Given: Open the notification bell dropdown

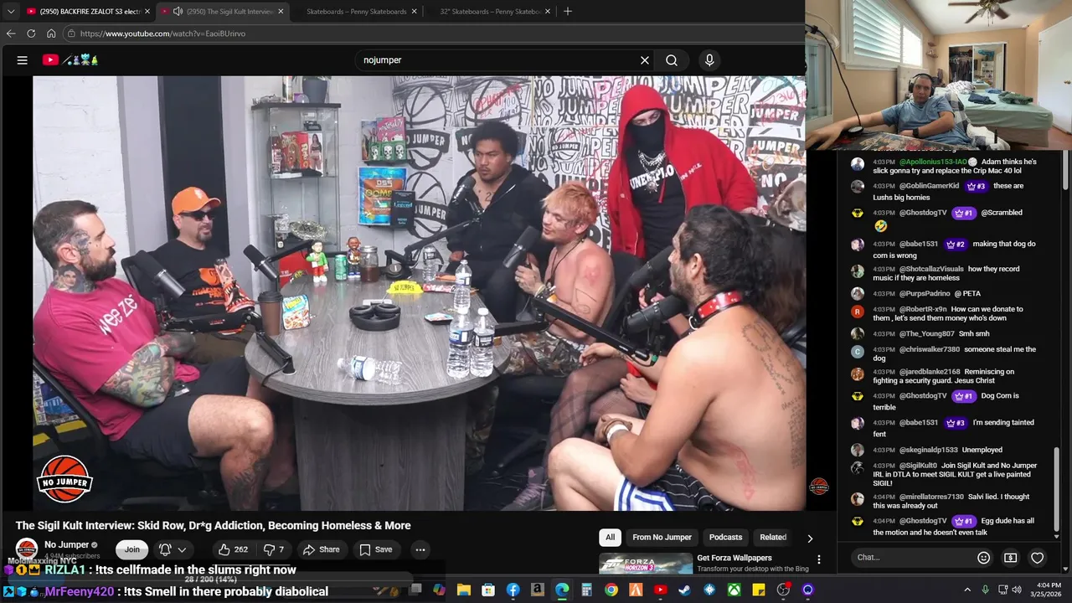Looking at the screenshot, I should 172,549.
